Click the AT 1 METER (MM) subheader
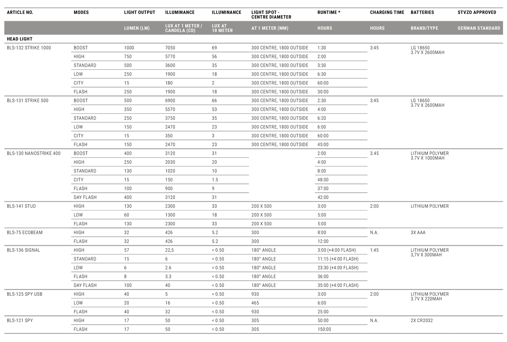The image size is (507, 342). point(270,28)
